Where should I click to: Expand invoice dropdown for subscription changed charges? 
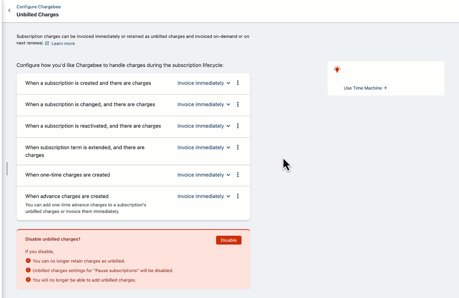point(204,105)
